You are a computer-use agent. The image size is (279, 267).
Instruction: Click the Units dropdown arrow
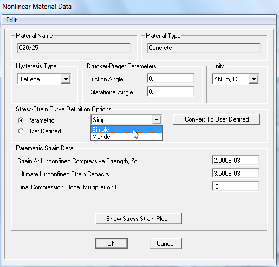[254, 79]
